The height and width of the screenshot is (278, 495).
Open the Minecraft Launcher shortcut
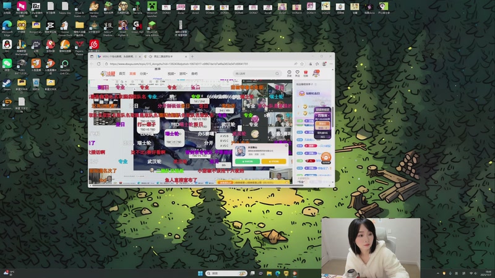tap(152, 9)
